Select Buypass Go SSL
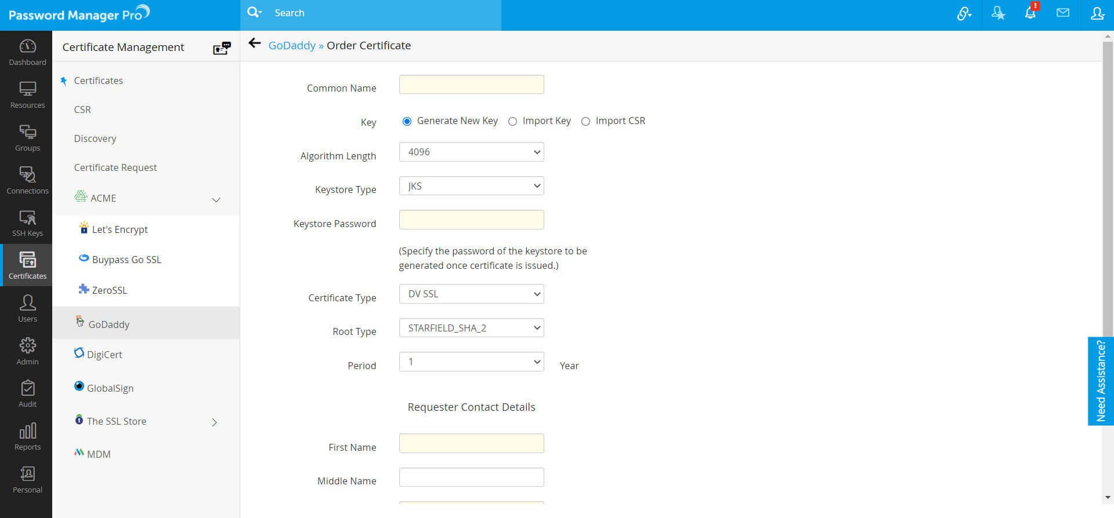 126,260
